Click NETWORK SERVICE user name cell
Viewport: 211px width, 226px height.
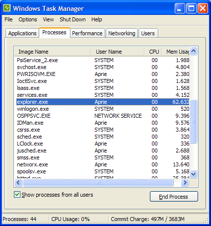point(118,116)
